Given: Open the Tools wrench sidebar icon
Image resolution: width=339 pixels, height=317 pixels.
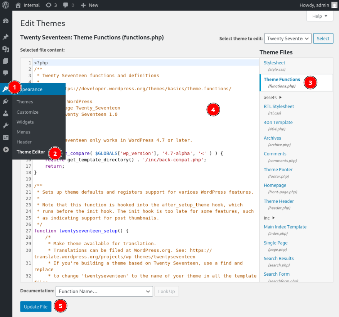Looking at the screenshot, I should (x=6, y=125).
